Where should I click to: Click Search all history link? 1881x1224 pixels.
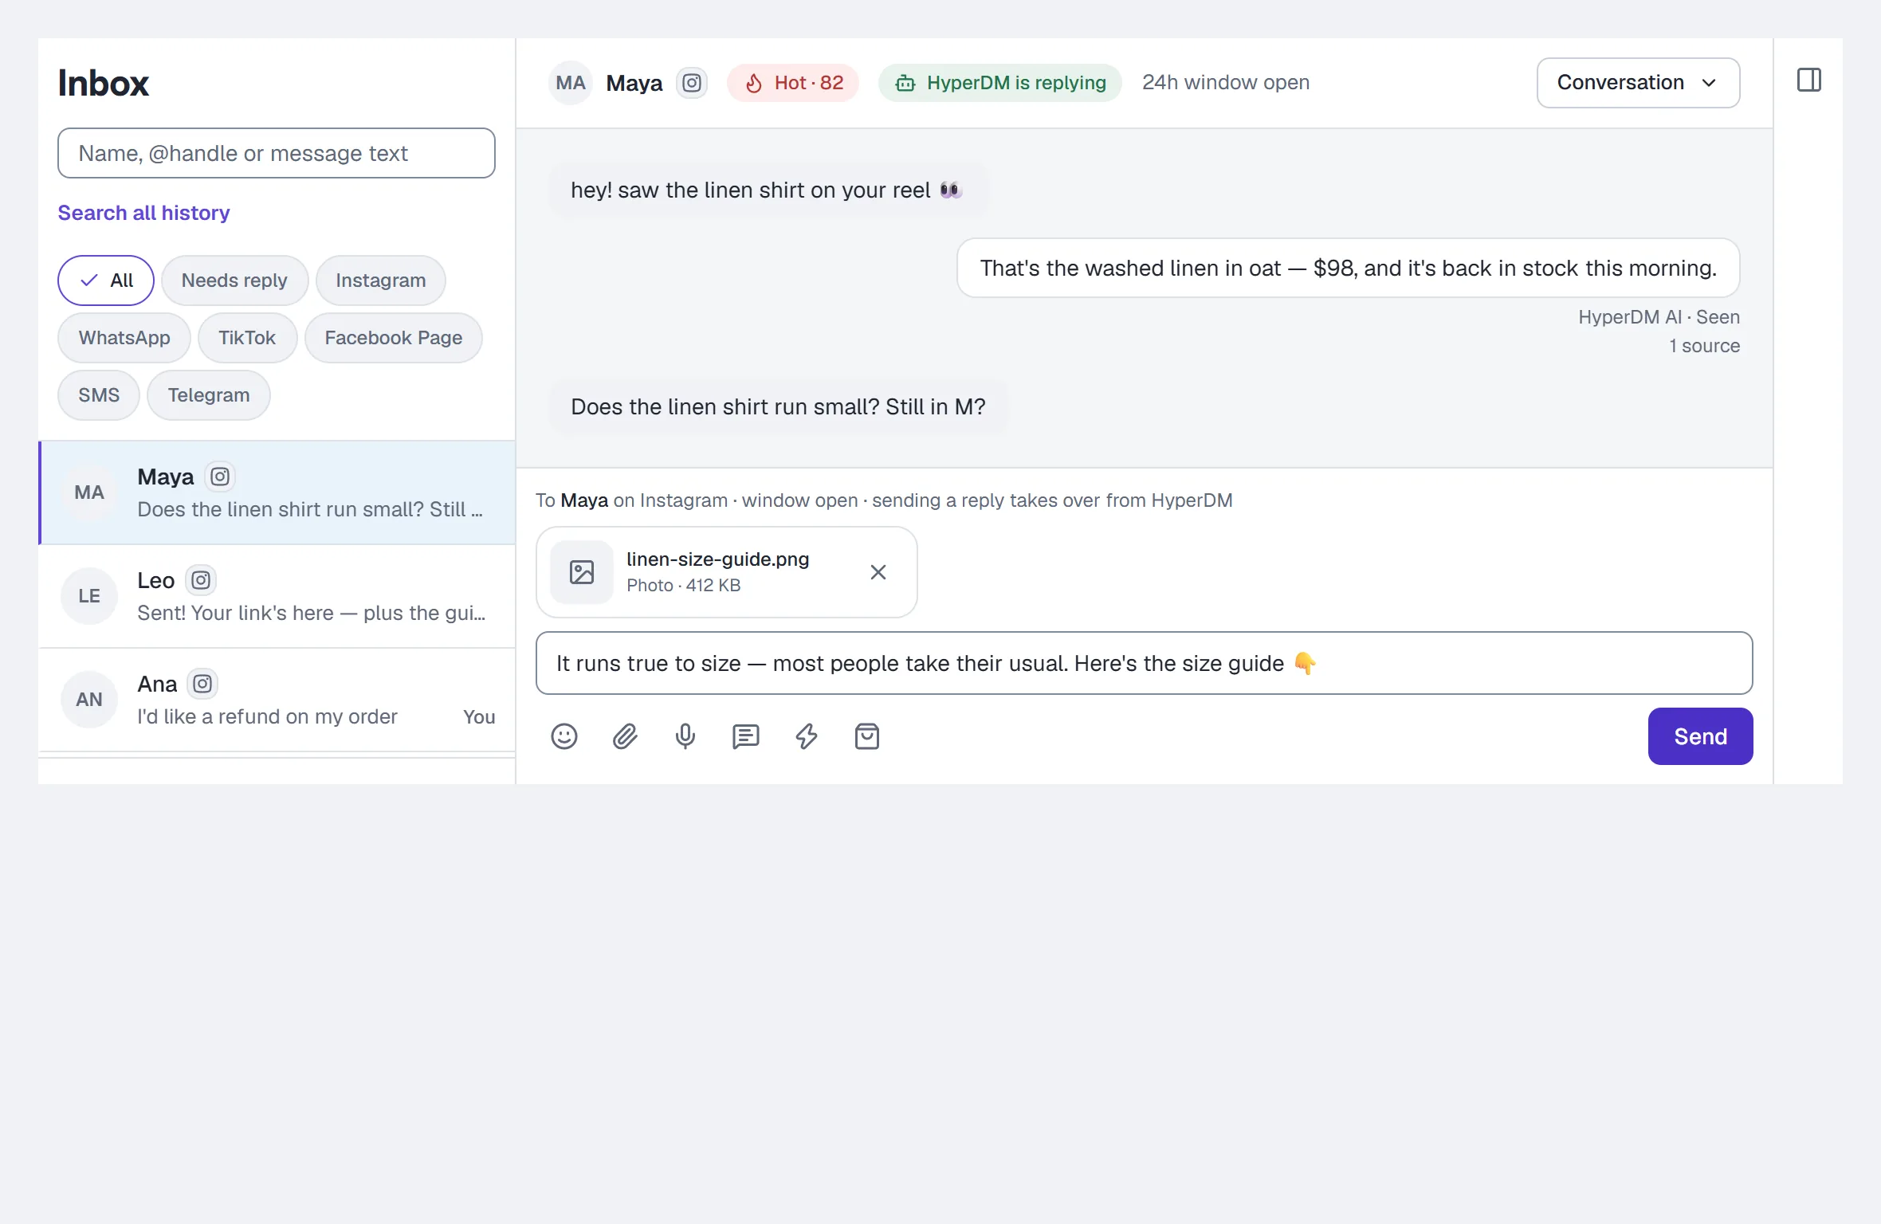click(143, 213)
